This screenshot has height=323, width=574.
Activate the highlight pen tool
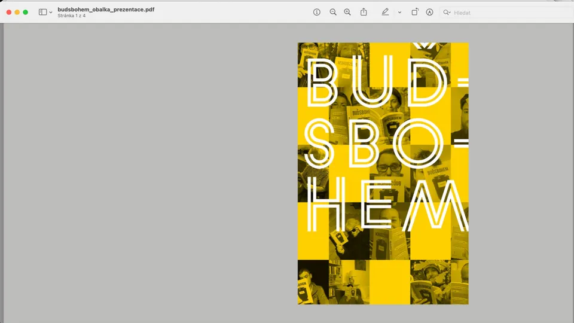point(385,12)
